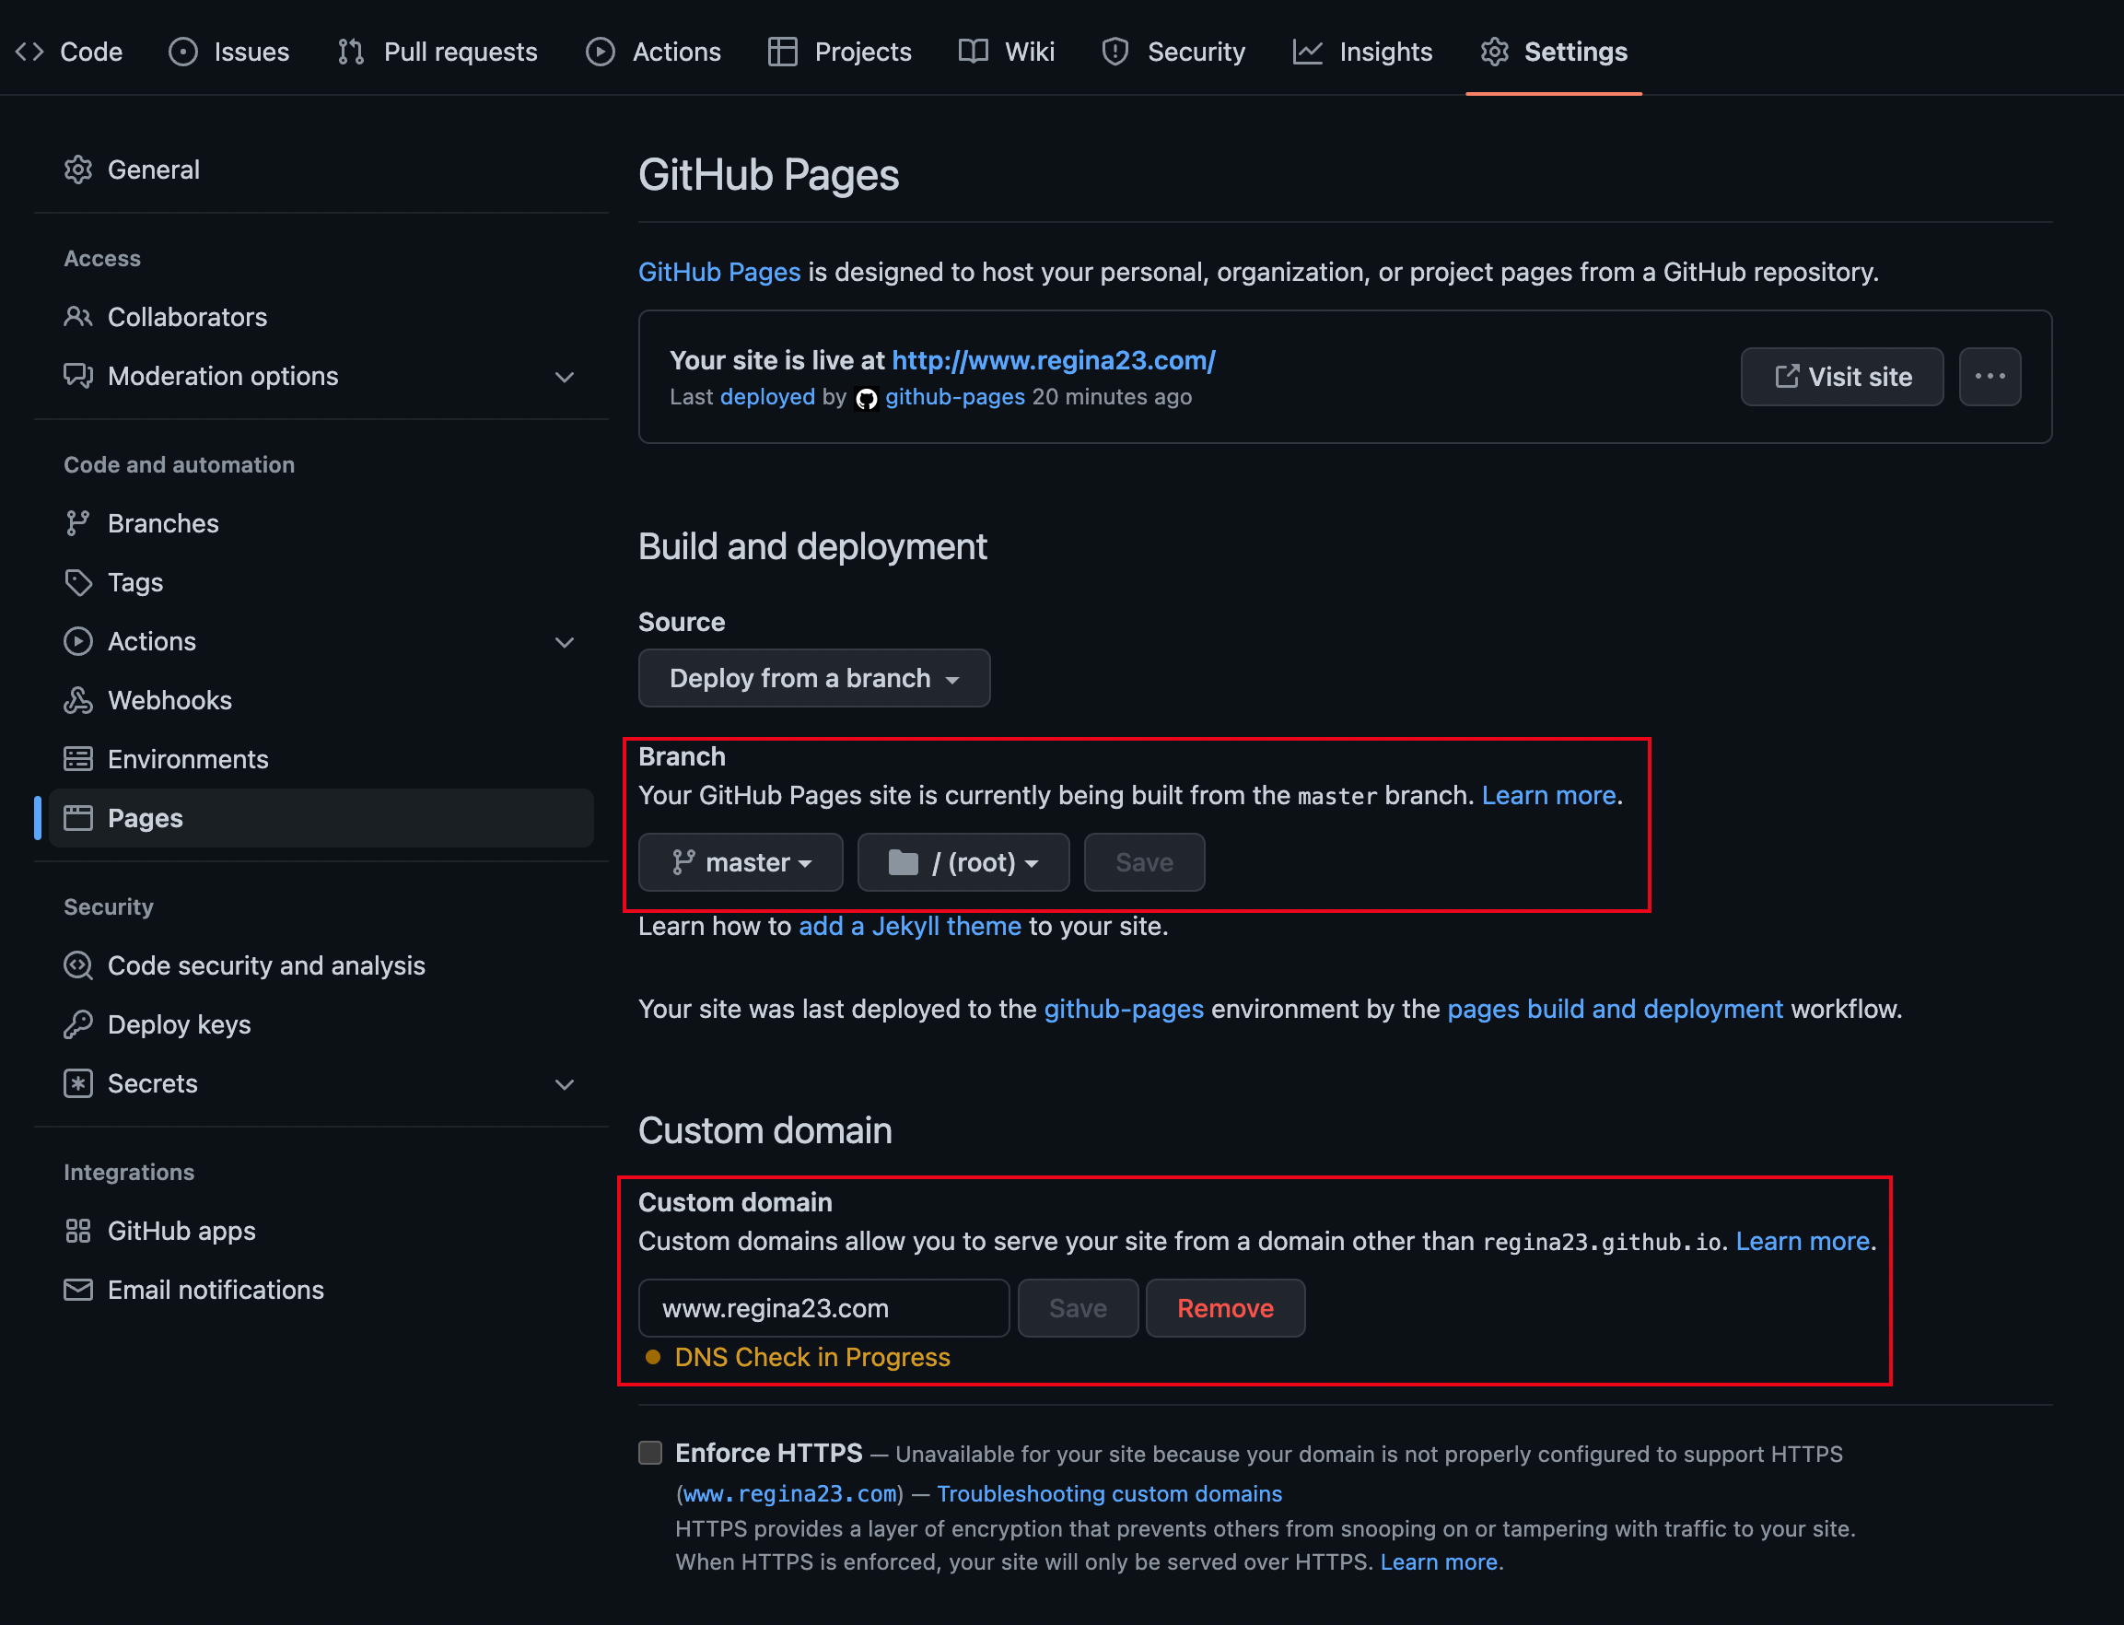
Task: Click the Code security and analysis icon
Action: click(x=77, y=965)
